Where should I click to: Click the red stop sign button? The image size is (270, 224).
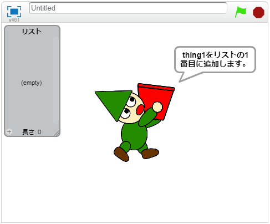[x=258, y=12]
